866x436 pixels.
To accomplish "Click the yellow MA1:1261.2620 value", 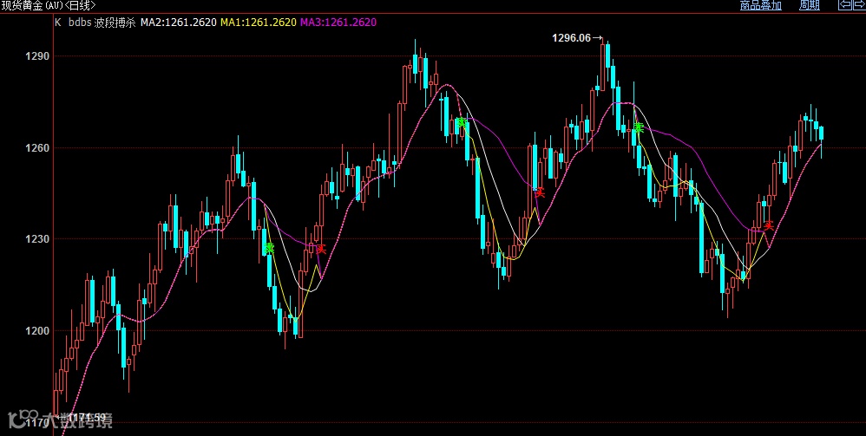I will (259, 23).
